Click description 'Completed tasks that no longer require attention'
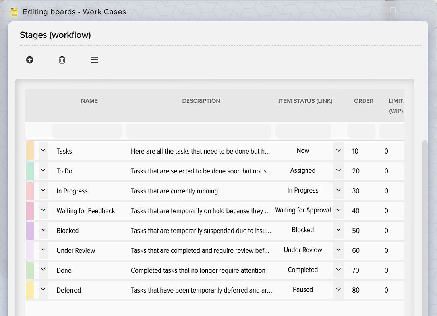This screenshot has height=316, width=437. click(198, 270)
